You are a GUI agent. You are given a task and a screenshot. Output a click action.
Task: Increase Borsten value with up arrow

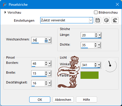46,62
